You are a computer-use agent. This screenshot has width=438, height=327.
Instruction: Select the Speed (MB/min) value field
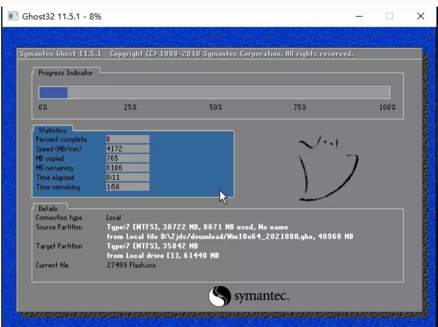(128, 149)
